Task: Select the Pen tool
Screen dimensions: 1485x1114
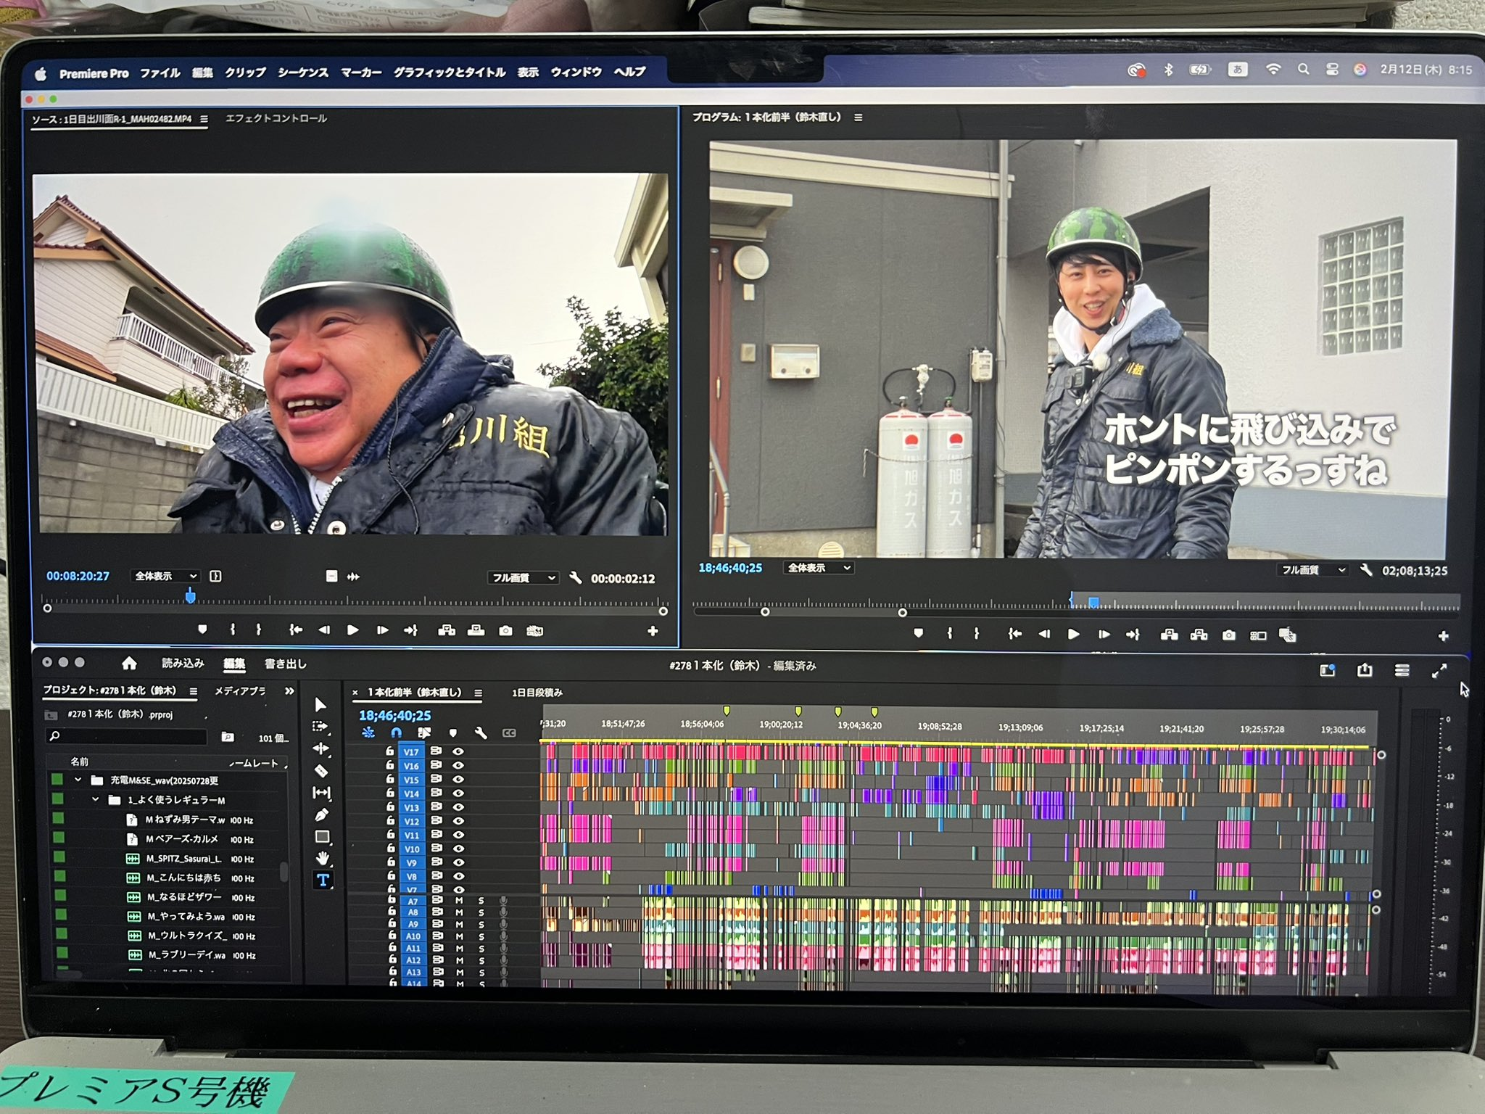Action: pos(322,814)
